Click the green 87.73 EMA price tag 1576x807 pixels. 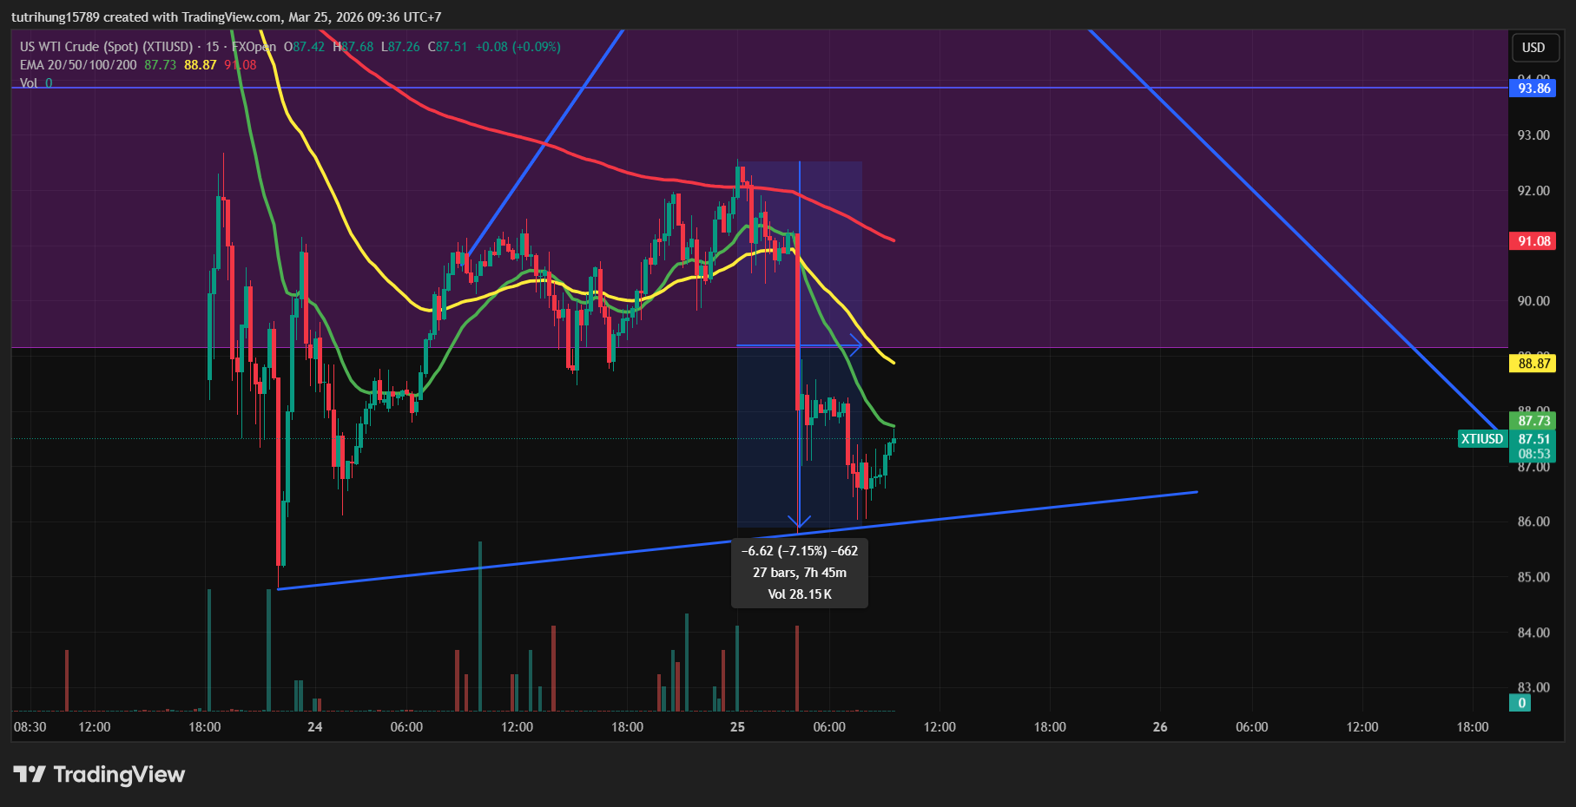pyautogui.click(x=1533, y=421)
